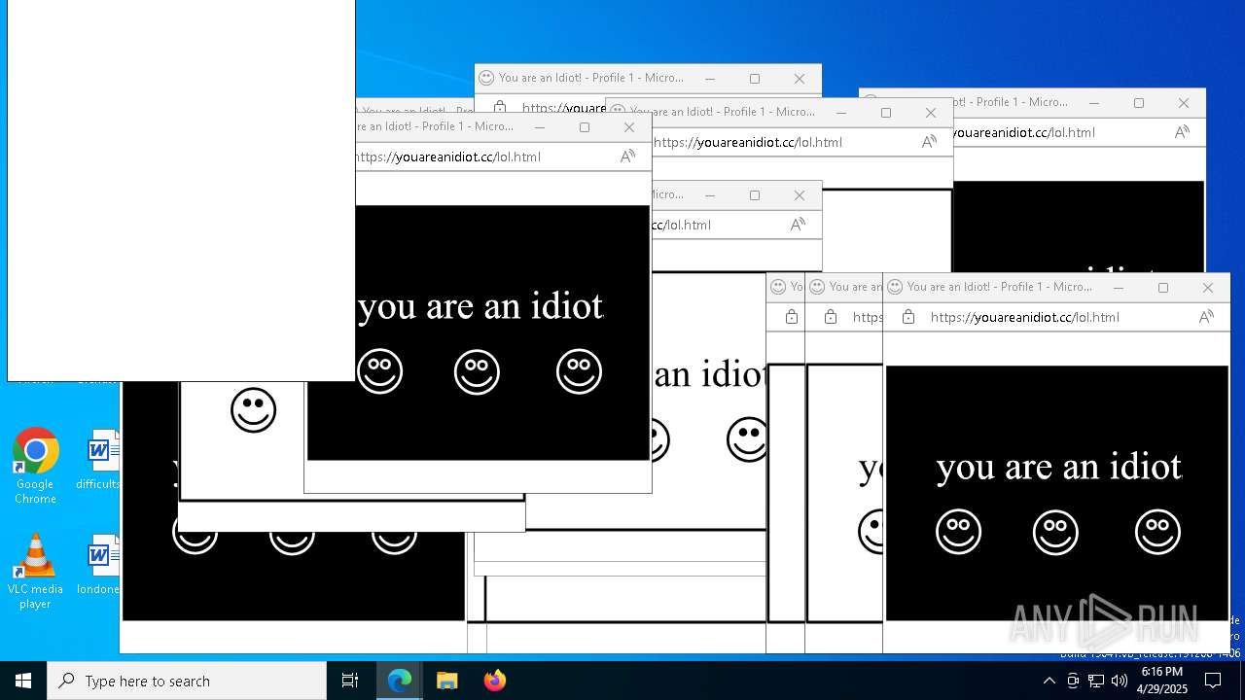This screenshot has width=1245, height=700.
Task: Click lock icon in popup showing only 'https' address
Action: pos(831,317)
